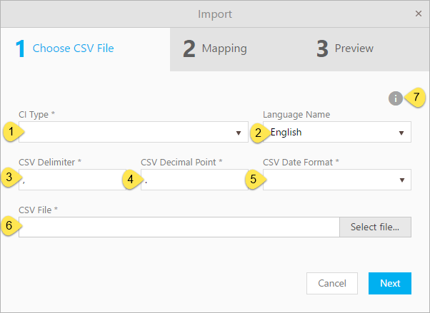Click the gray info icon
Viewport: 430px width, 313px height.
pos(395,98)
